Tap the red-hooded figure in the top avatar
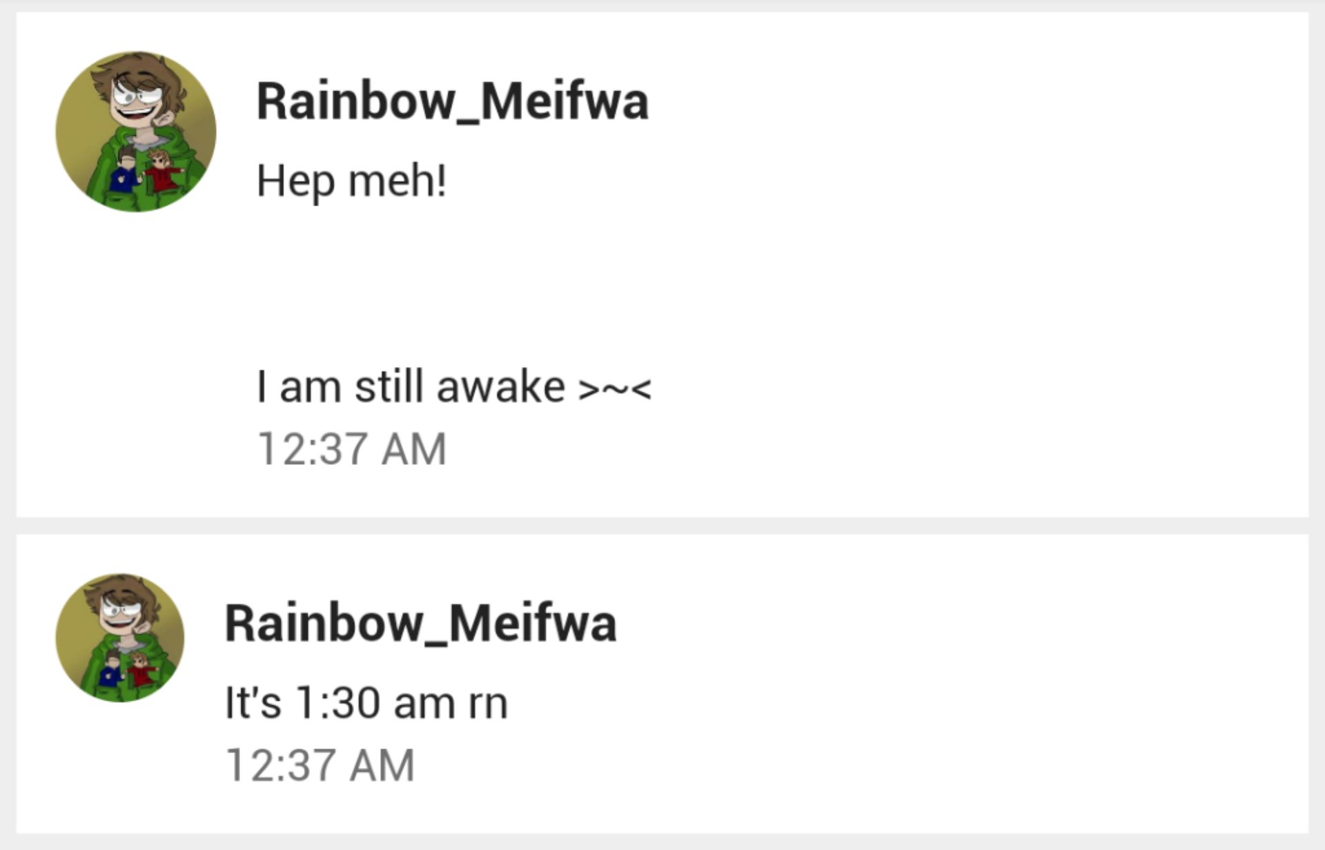Image resolution: width=1325 pixels, height=850 pixels. (163, 170)
